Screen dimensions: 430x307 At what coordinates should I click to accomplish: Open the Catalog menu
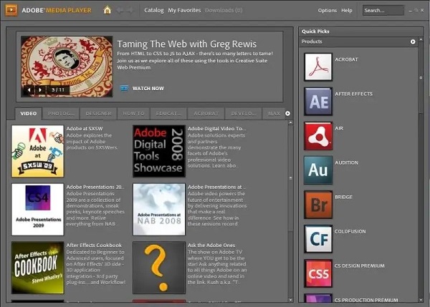click(154, 10)
